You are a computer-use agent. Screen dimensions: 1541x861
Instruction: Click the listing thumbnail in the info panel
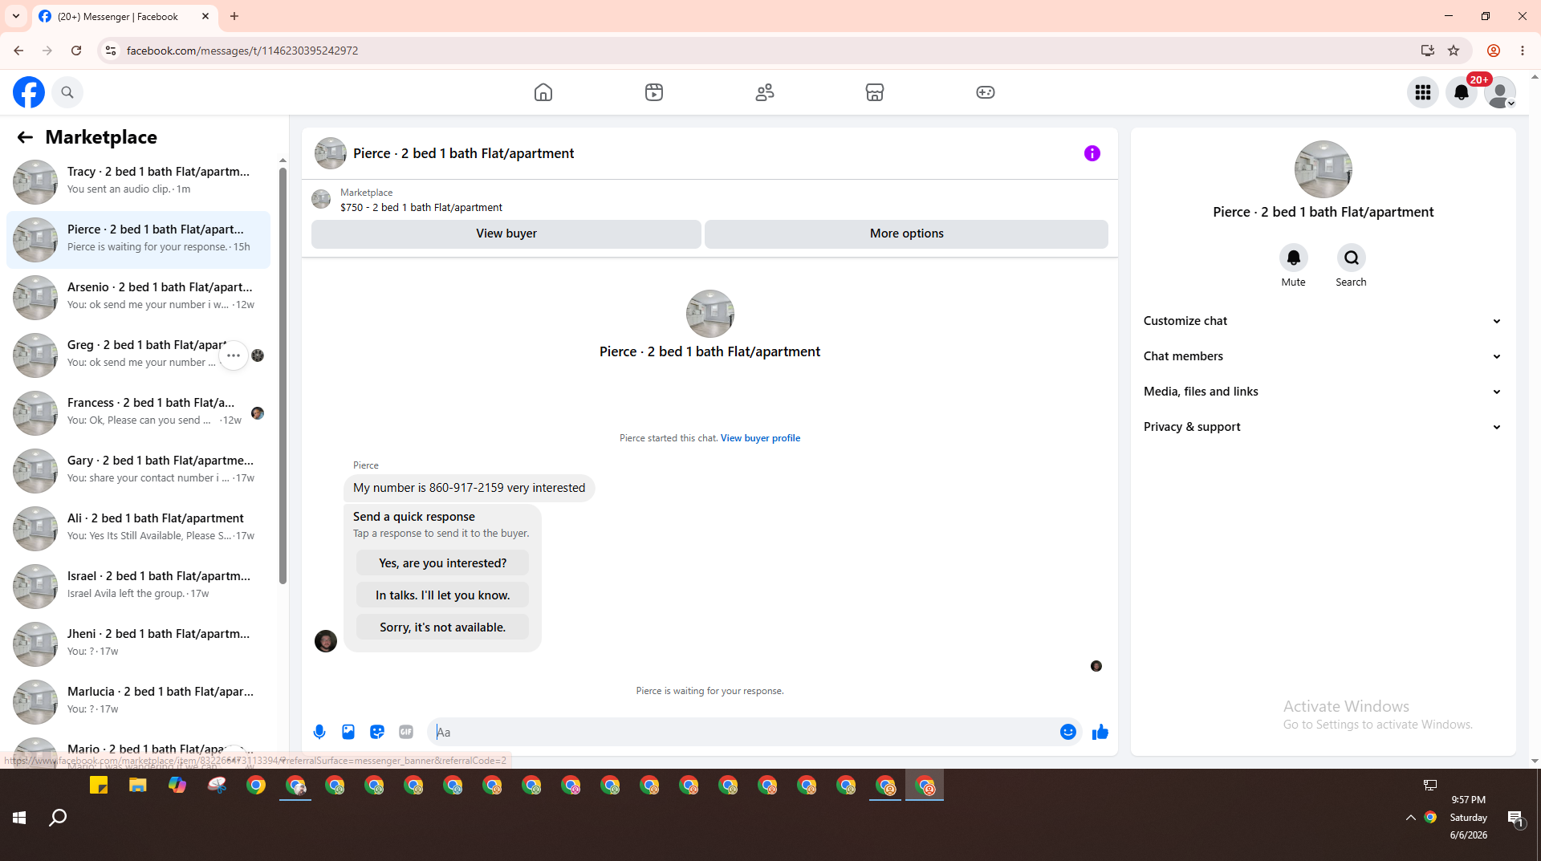(x=1323, y=169)
